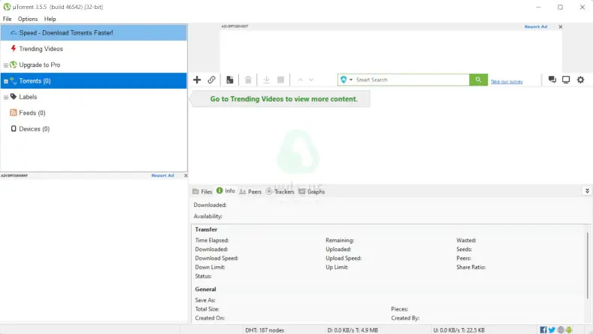593x334 pixels.
Task: Click the chat bubbles icon in toolbar
Action: point(552,80)
